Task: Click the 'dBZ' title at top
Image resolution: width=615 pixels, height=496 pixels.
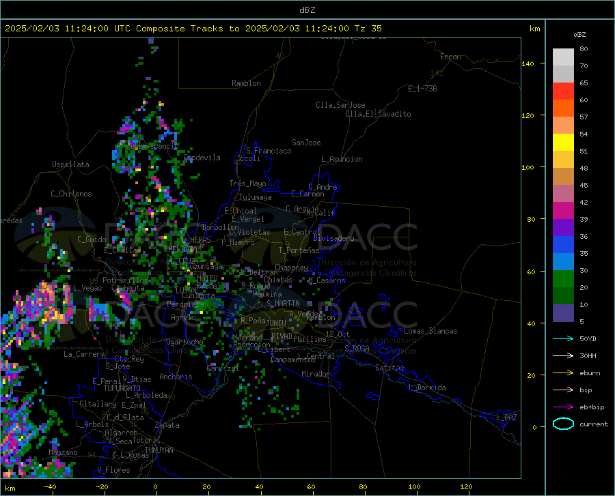Action: (307, 10)
